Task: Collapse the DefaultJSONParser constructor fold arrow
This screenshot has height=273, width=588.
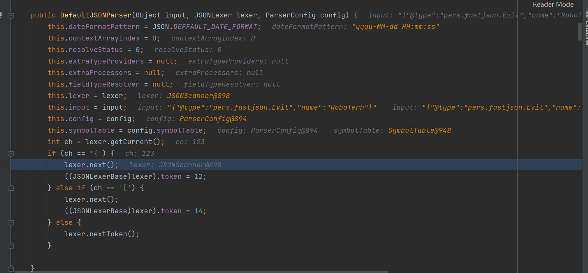Action: coord(11,16)
